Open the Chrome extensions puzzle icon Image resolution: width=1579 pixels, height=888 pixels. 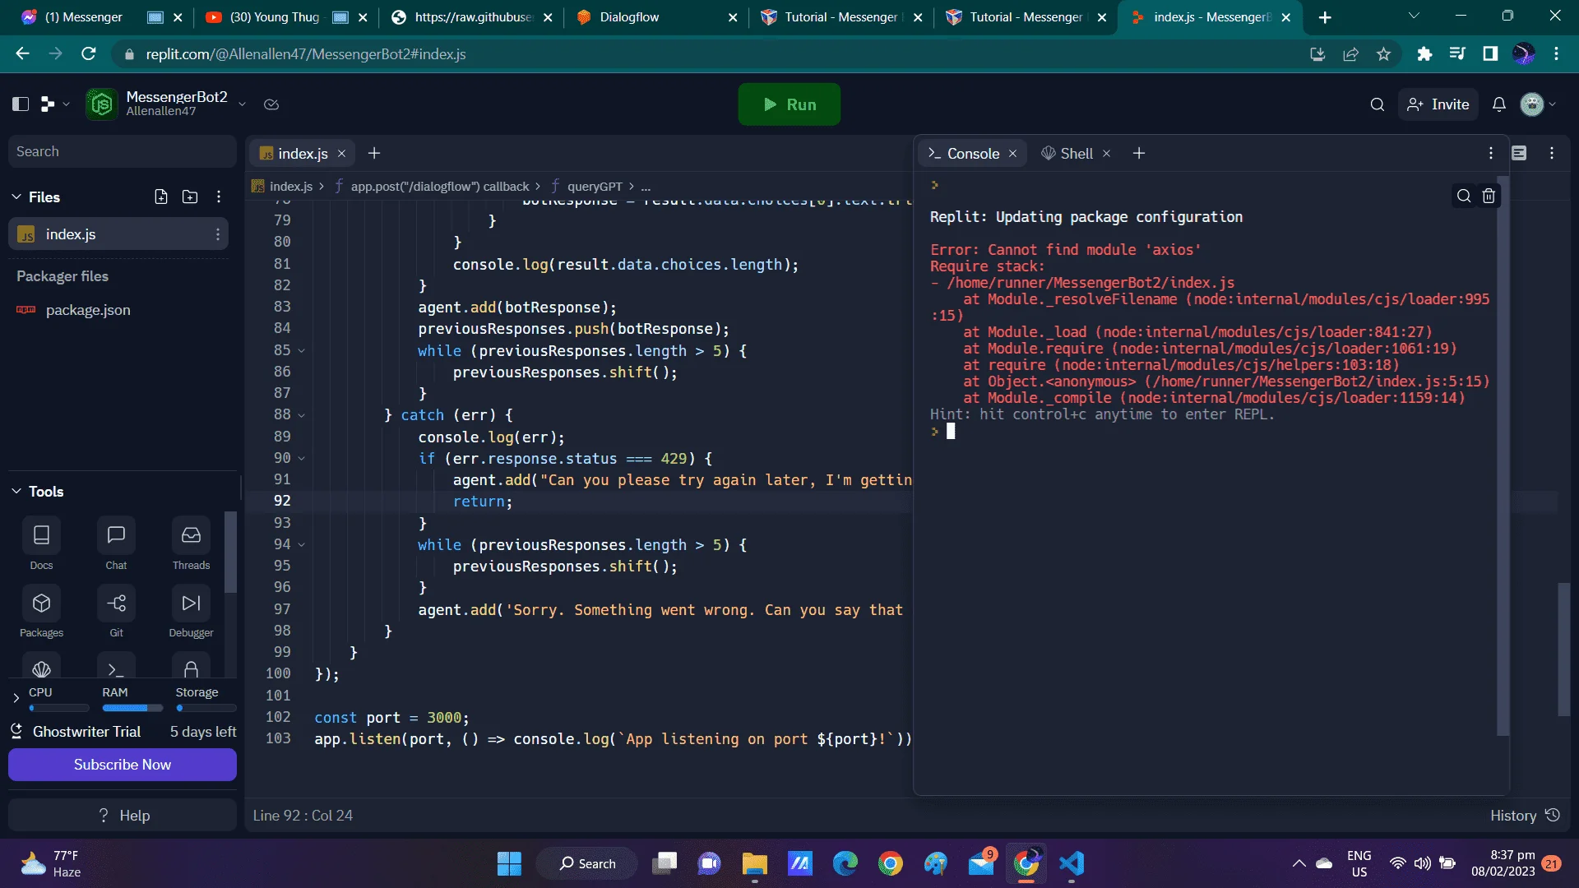[x=1424, y=54]
